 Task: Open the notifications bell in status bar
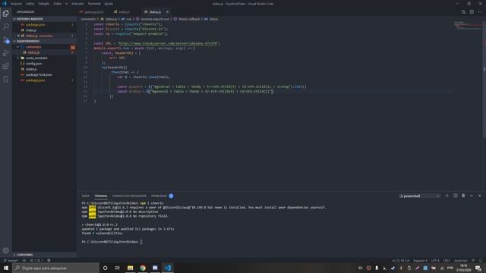(x=481, y=260)
